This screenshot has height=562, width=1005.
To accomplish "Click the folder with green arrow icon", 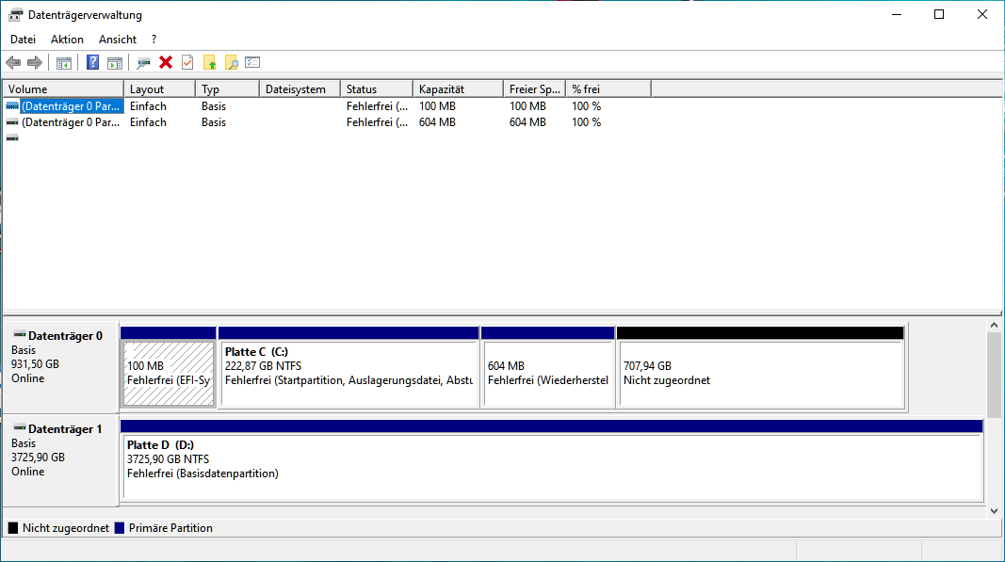I will click(x=209, y=62).
